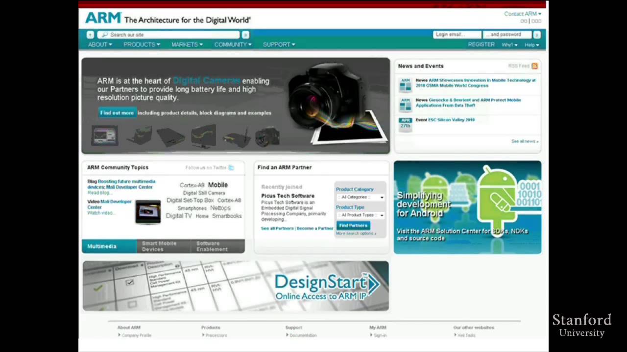Open ESC Silicon Valley 2010 event link
Image resolution: width=627 pixels, height=352 pixels.
tap(452, 120)
